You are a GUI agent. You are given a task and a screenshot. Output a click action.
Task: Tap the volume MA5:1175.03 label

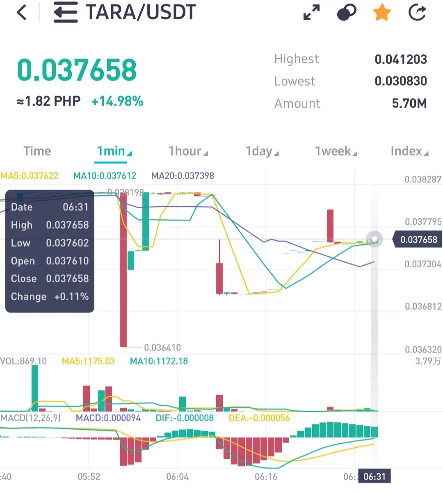click(88, 361)
